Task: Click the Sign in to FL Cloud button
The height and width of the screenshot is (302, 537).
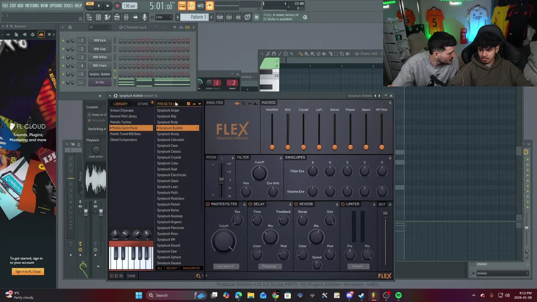Action: (x=28, y=271)
